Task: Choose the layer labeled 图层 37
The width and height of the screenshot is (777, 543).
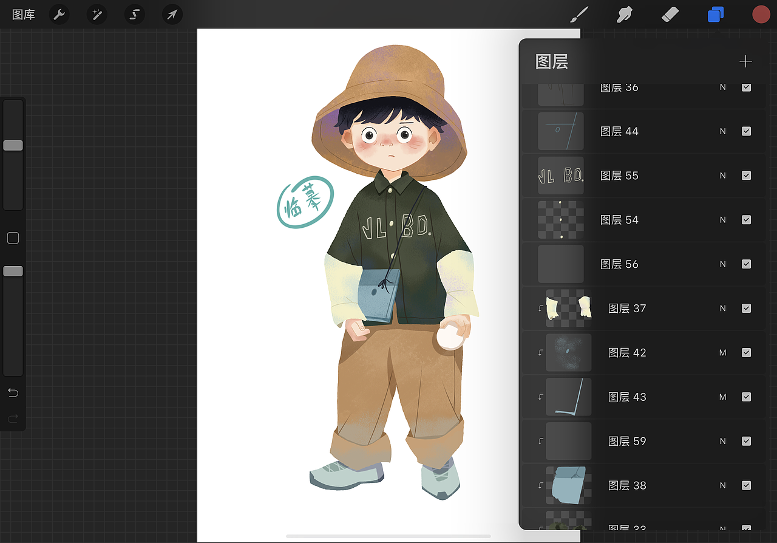Action: coord(627,309)
